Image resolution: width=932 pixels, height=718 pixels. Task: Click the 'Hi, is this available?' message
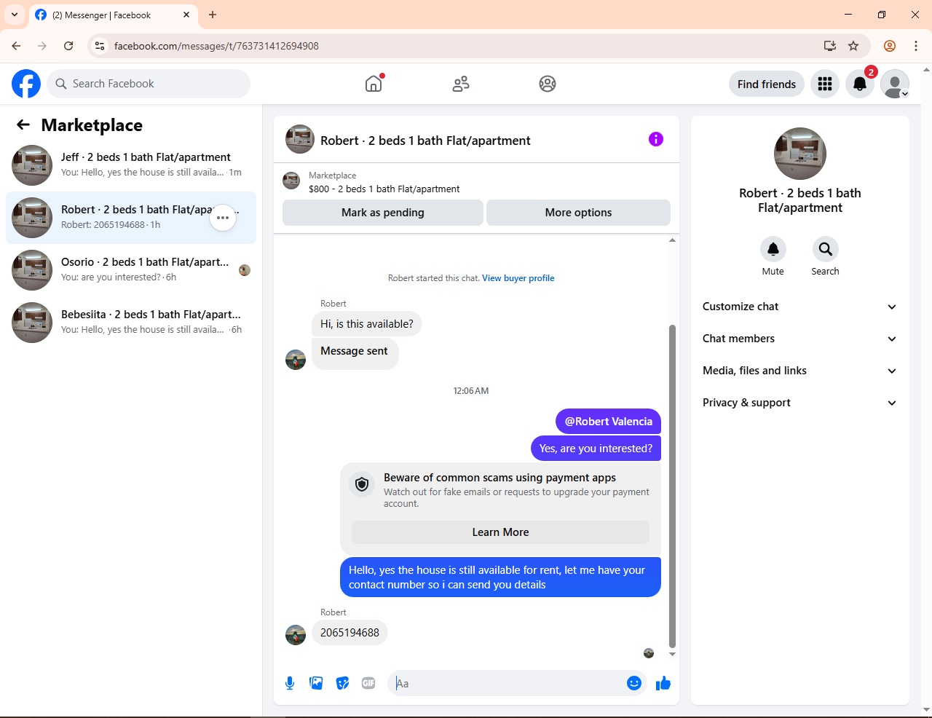click(367, 324)
